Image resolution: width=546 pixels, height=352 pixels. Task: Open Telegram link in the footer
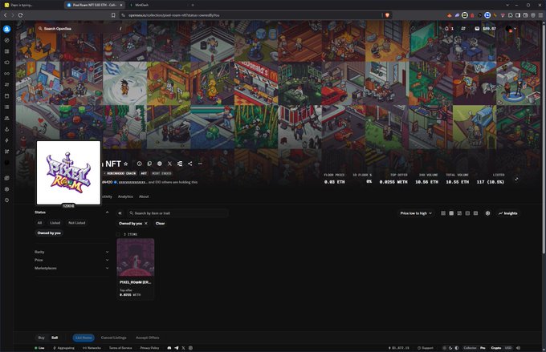pos(177,348)
